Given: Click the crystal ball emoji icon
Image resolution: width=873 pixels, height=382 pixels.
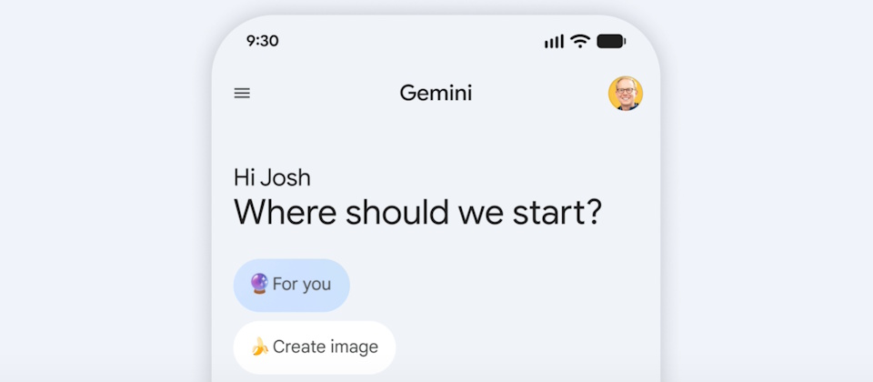Looking at the screenshot, I should [x=259, y=285].
